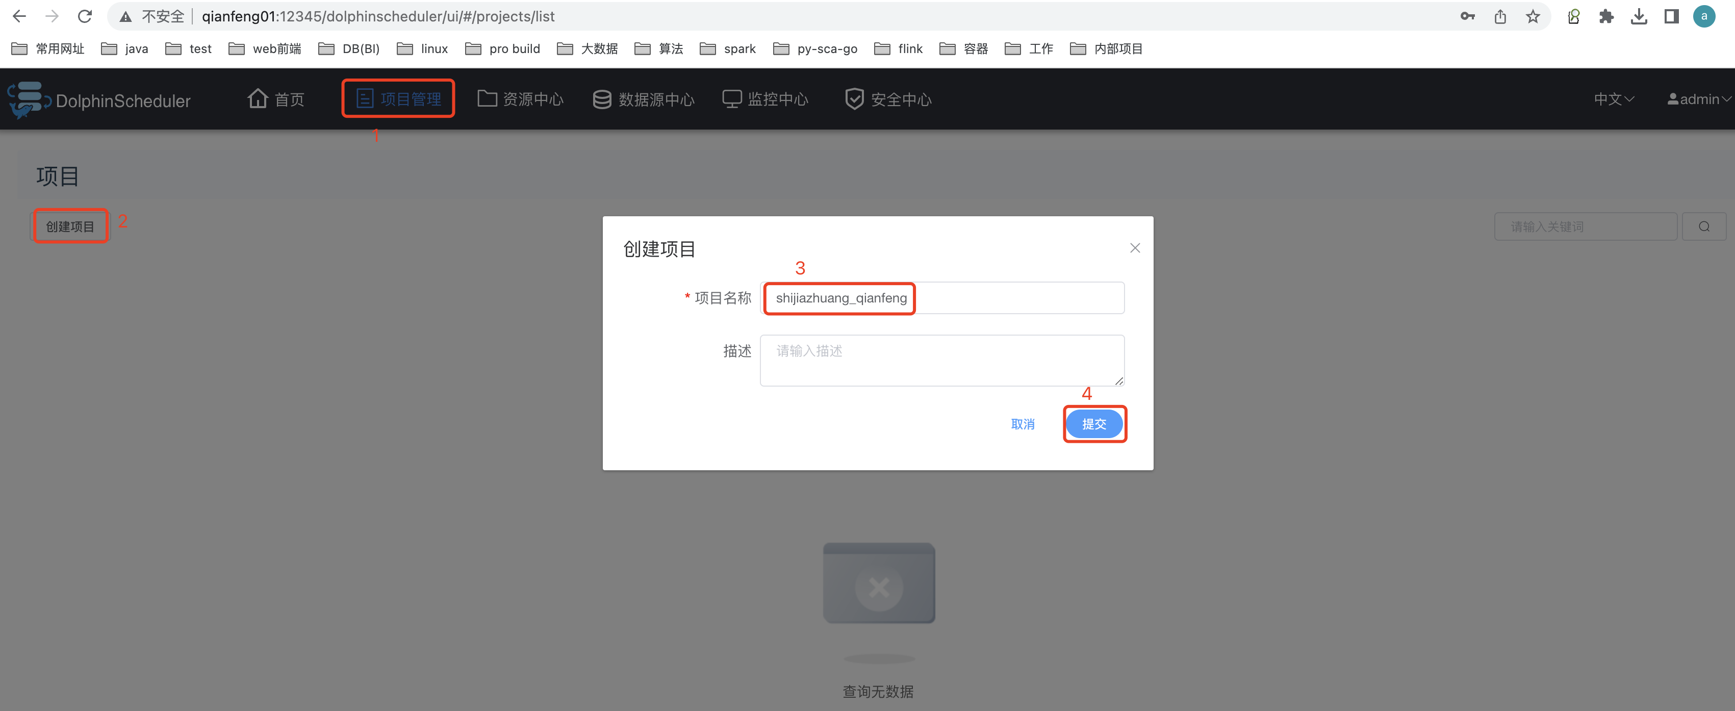The height and width of the screenshot is (711, 1735).
Task: Open the 大数据 bookmarks folder
Action: [588, 48]
